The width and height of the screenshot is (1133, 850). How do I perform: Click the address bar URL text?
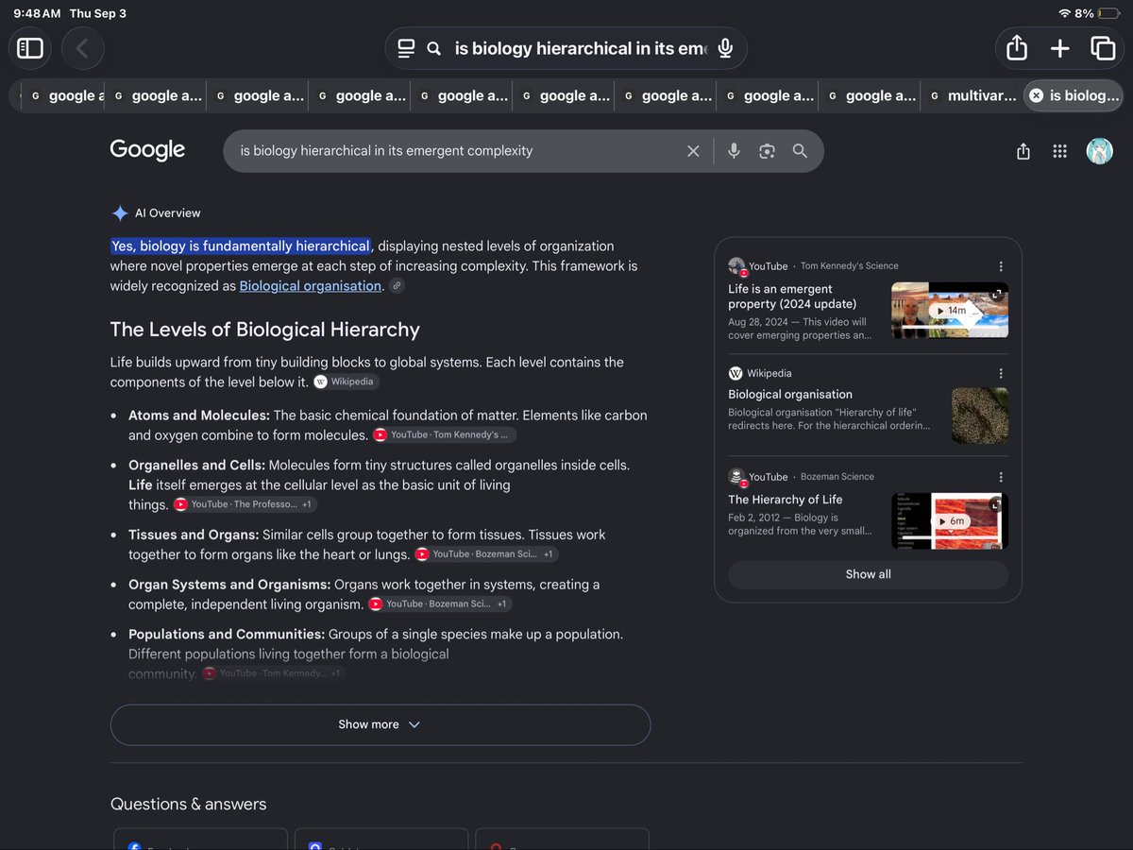pos(580,48)
